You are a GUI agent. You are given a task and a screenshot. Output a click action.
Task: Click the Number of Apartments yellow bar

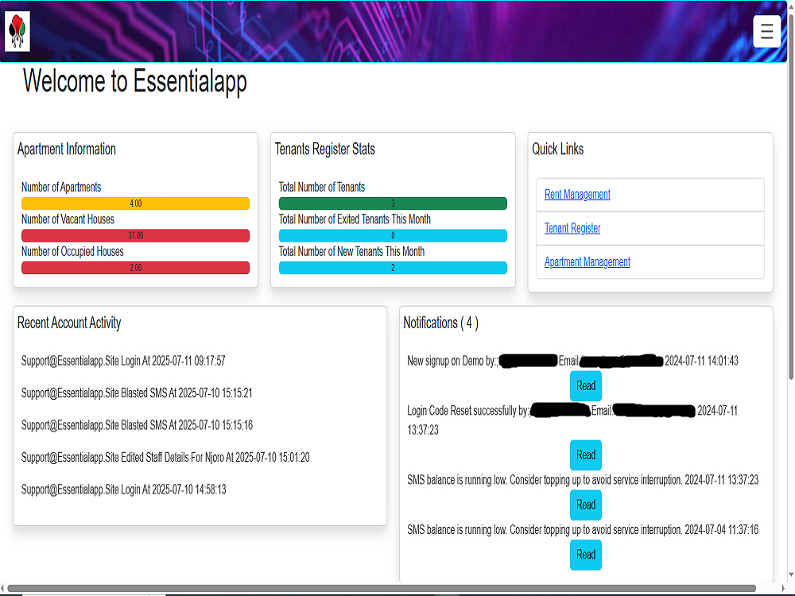(x=135, y=203)
